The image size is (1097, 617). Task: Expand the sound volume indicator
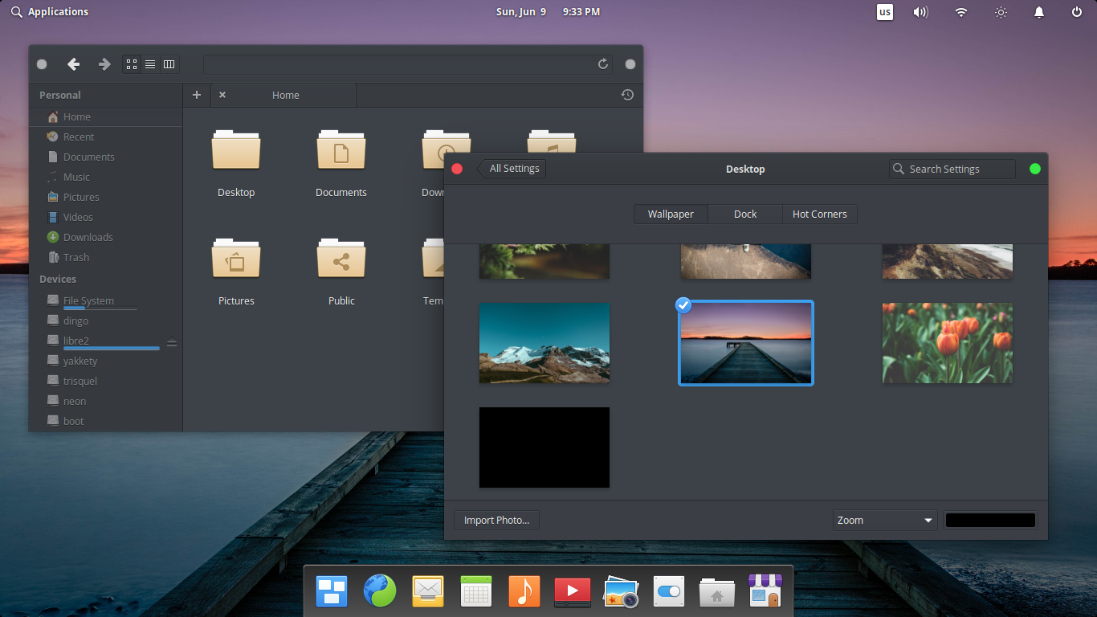(920, 12)
